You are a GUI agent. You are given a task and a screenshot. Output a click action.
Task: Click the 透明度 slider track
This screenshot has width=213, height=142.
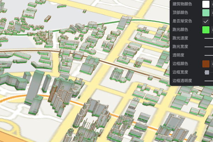[x=209, y=55]
